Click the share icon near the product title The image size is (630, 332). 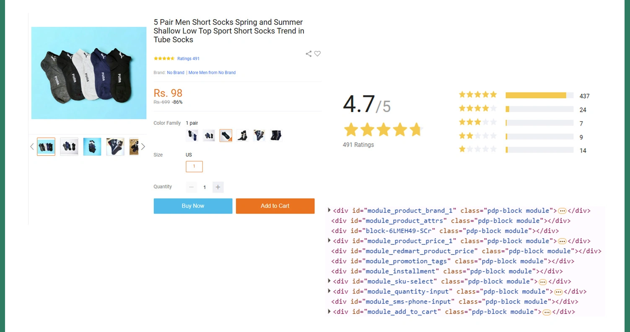pyautogui.click(x=308, y=54)
